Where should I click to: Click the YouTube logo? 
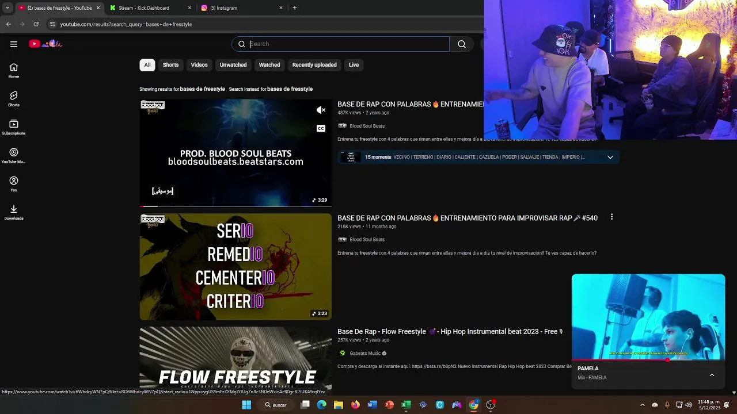(x=45, y=44)
